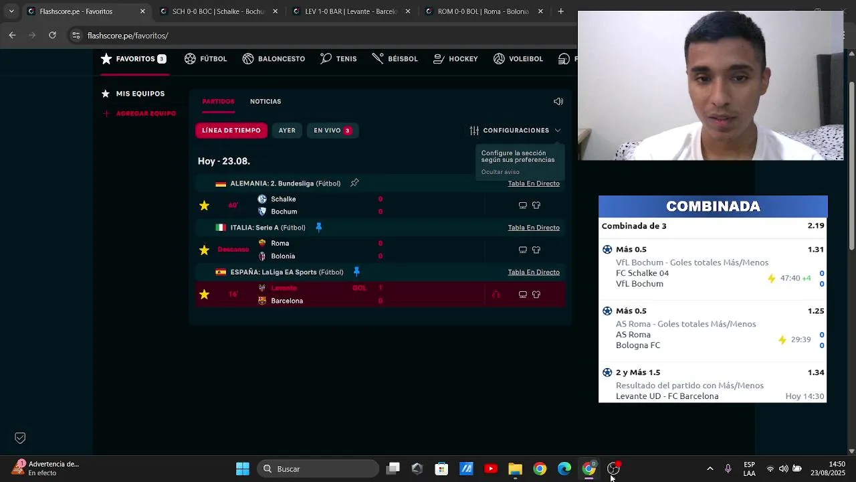856x482 pixels.
Task: Click the Roma team name
Action: [x=280, y=243]
